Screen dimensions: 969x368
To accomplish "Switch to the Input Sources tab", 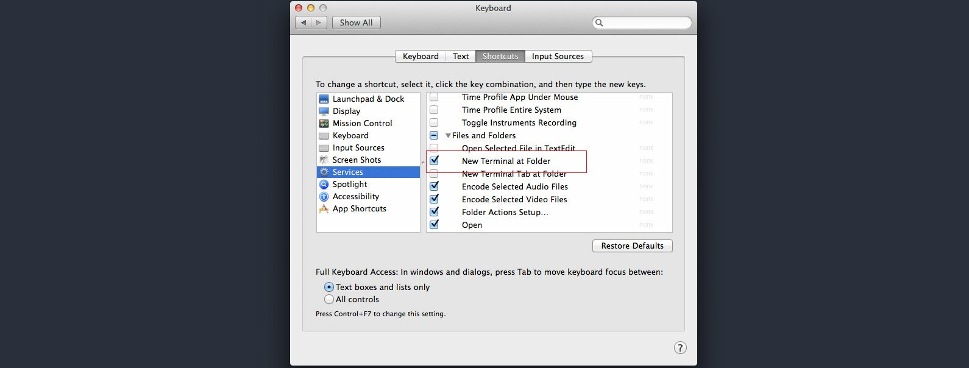I will (558, 56).
